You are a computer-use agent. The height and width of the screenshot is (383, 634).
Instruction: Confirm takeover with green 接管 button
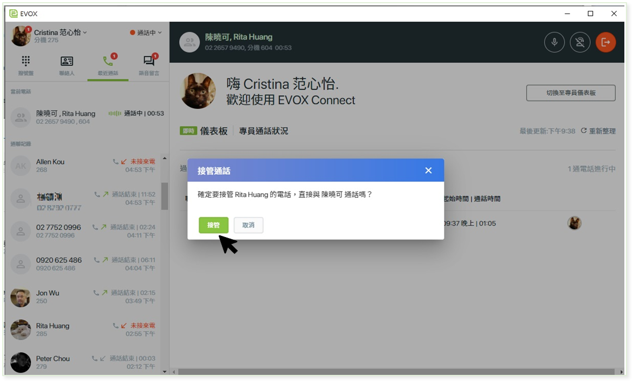point(213,225)
